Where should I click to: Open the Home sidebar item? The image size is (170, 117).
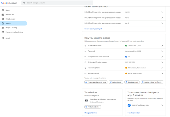click(x=14, y=10)
